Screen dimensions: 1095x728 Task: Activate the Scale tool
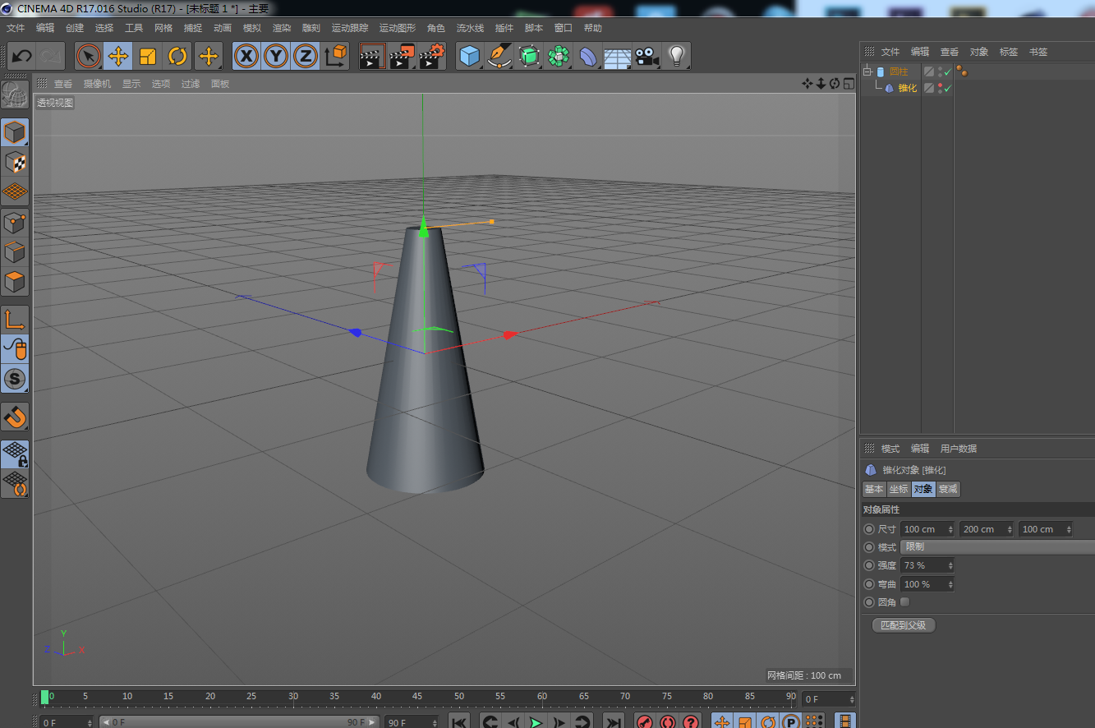click(x=148, y=57)
